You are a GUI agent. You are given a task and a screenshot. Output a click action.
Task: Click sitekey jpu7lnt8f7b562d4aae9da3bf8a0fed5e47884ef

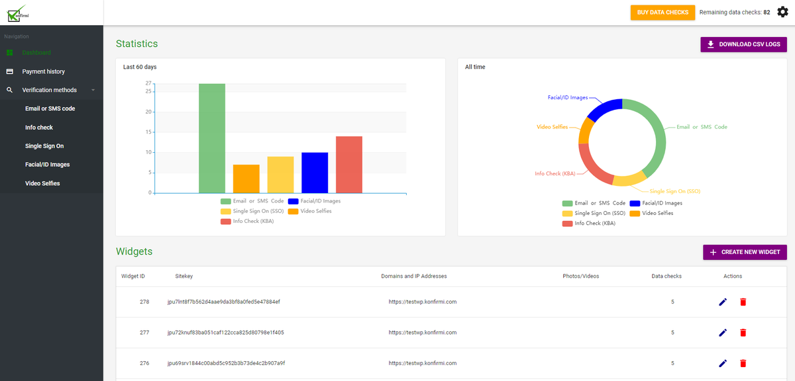coord(224,302)
